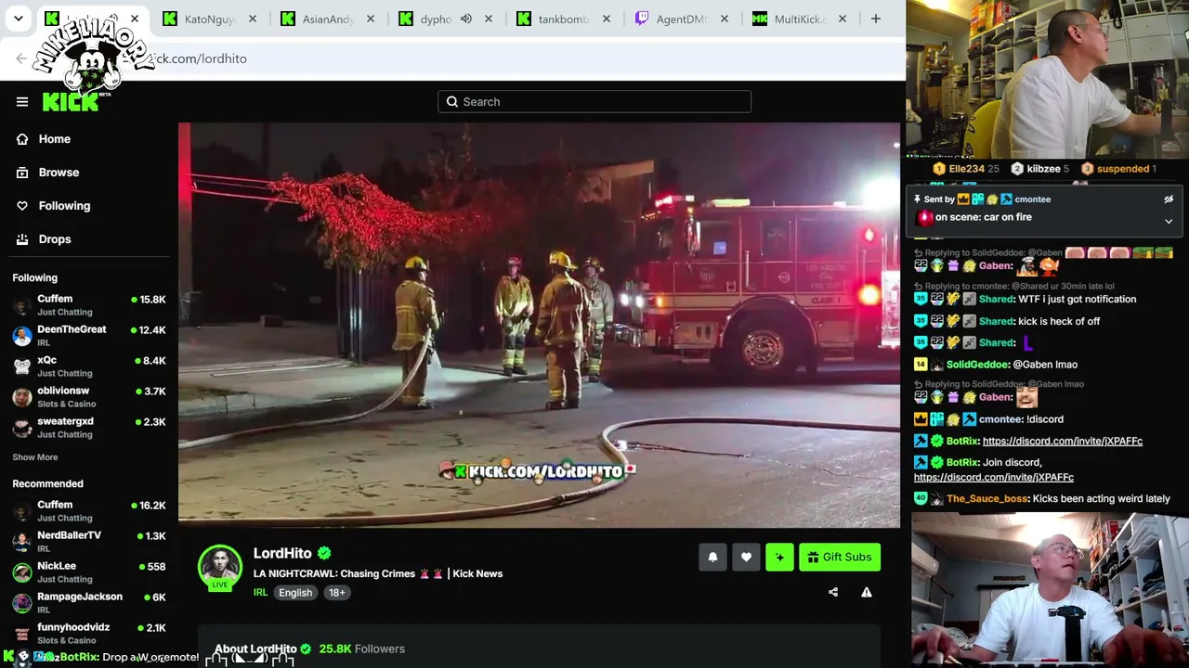Go to Home in the Kick sidebar

pyautogui.click(x=55, y=139)
